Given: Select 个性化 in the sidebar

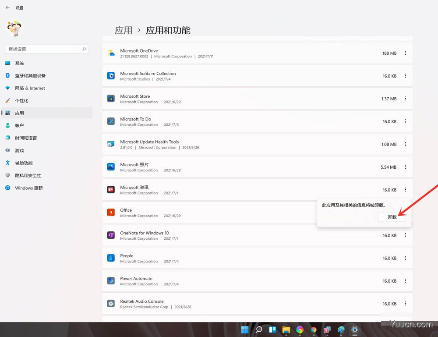Looking at the screenshot, I should pos(21,101).
